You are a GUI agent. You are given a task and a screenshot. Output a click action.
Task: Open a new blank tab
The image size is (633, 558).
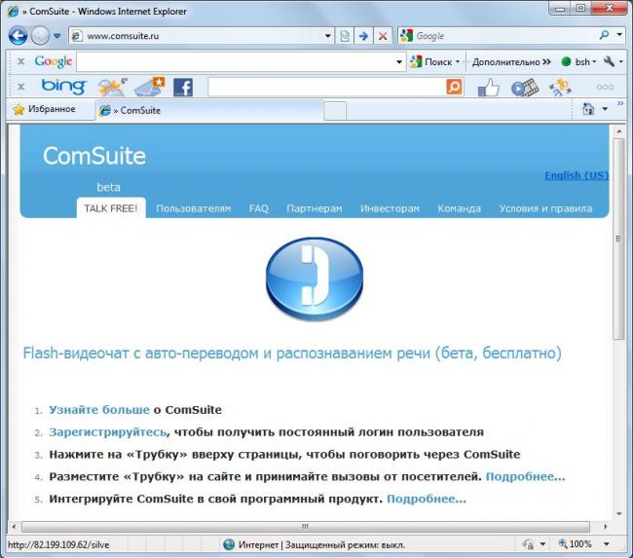click(335, 111)
